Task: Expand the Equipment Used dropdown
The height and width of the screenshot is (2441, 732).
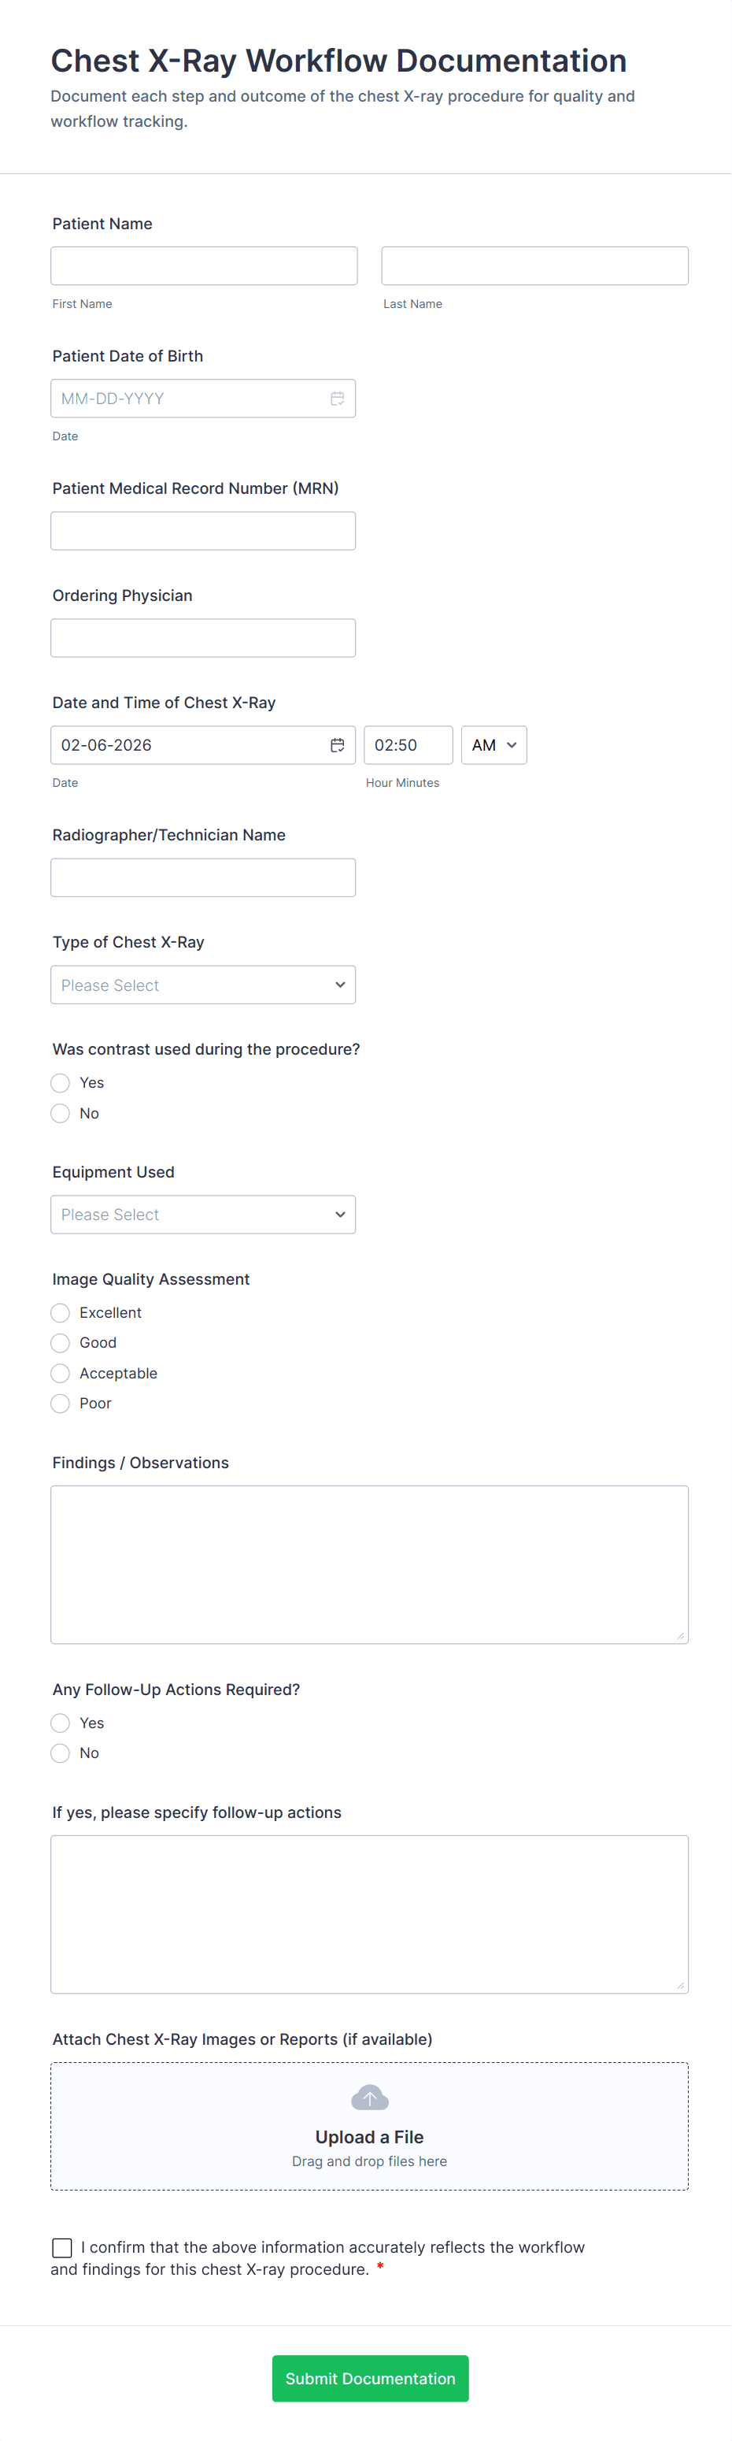Action: pyautogui.click(x=202, y=1215)
